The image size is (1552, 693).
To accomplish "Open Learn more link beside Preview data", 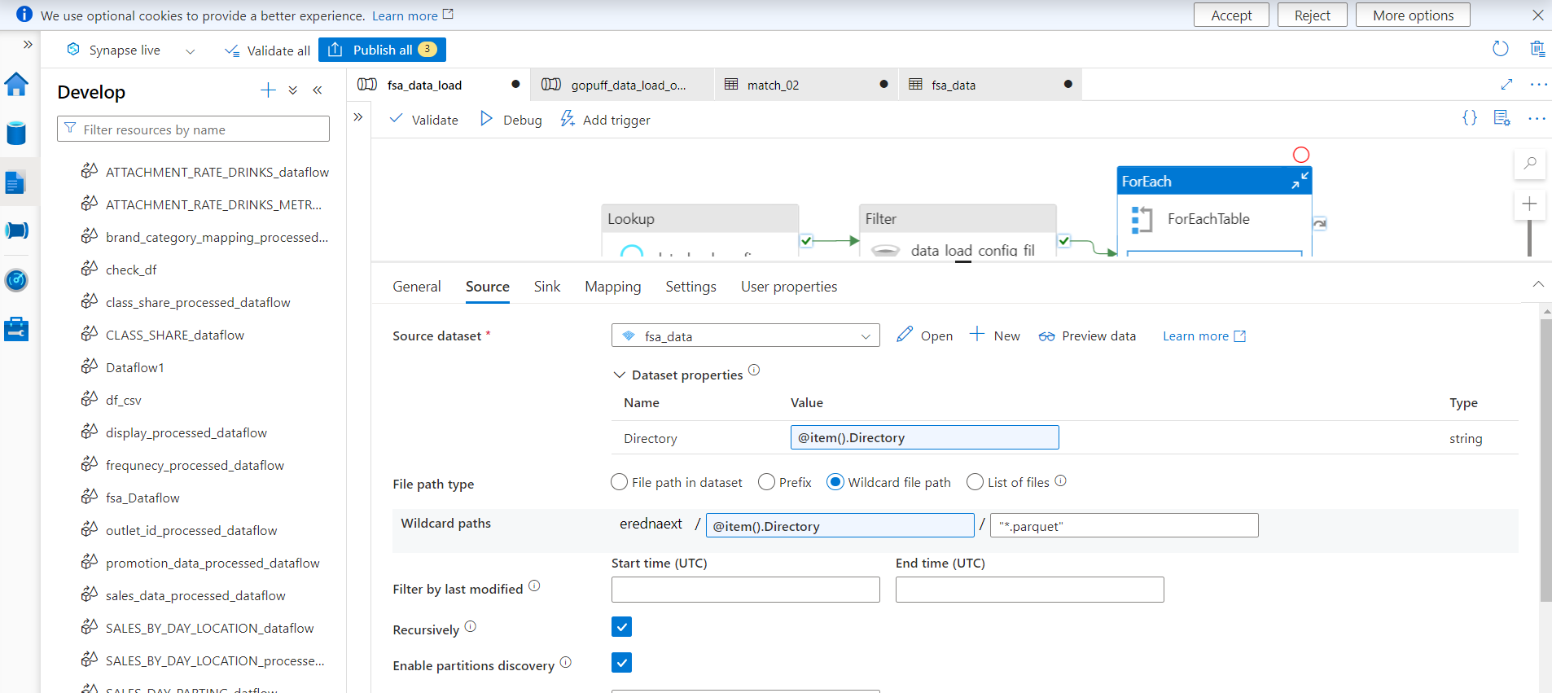I will tap(1204, 336).
